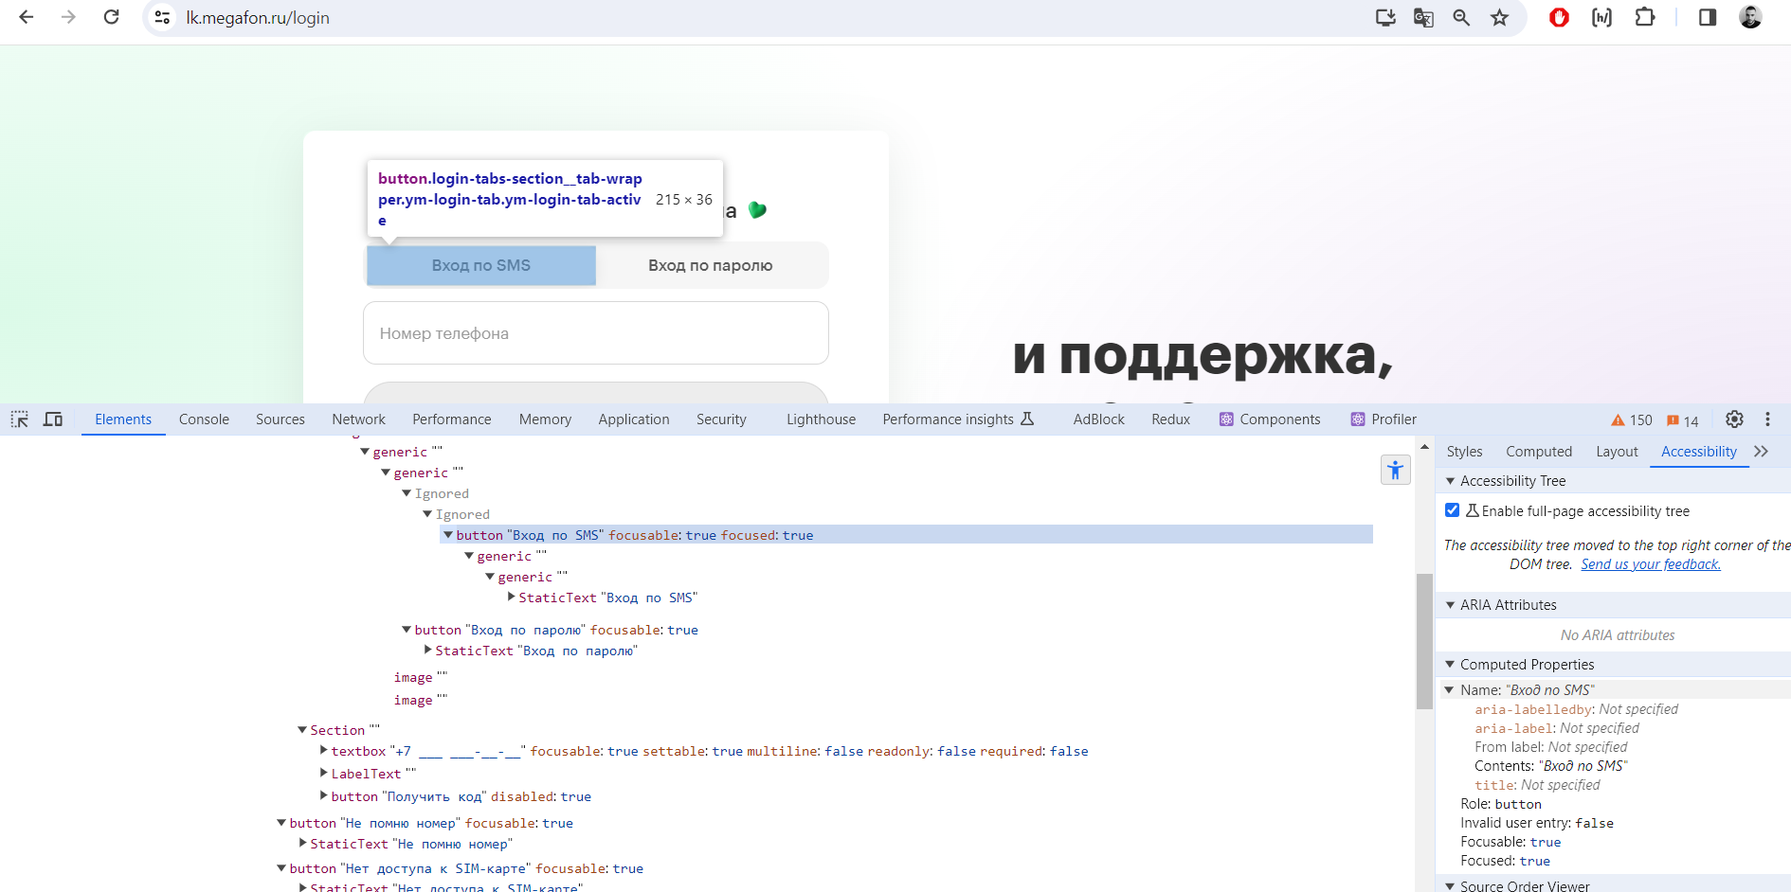The width and height of the screenshot is (1791, 892).
Task: Reload the current page
Action: pyautogui.click(x=111, y=17)
